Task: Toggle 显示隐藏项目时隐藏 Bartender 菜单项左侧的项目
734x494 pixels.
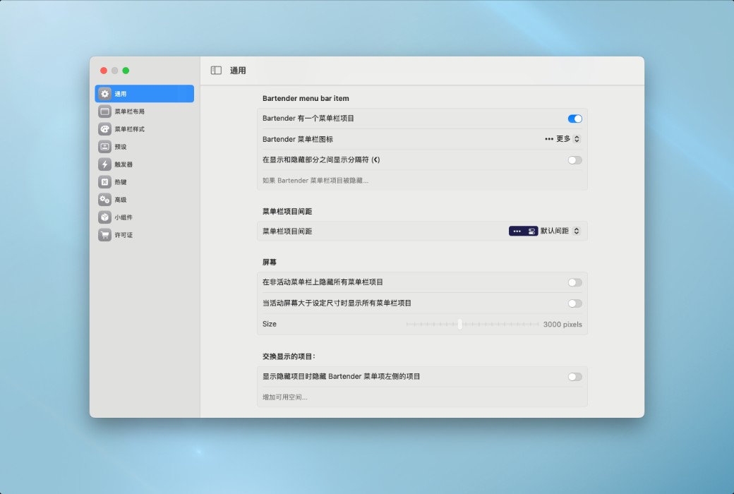Action: 574,377
